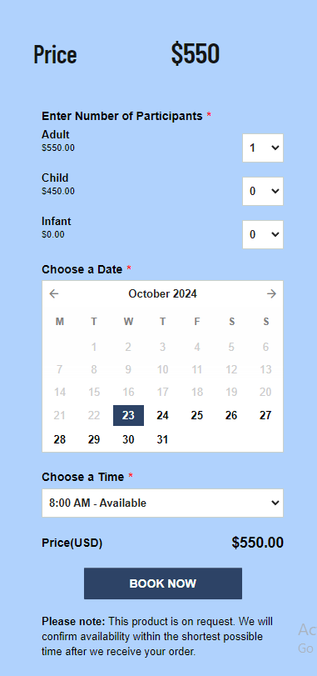Image resolution: width=317 pixels, height=676 pixels.
Task: Choose October 25 as the date
Action: pos(197,415)
